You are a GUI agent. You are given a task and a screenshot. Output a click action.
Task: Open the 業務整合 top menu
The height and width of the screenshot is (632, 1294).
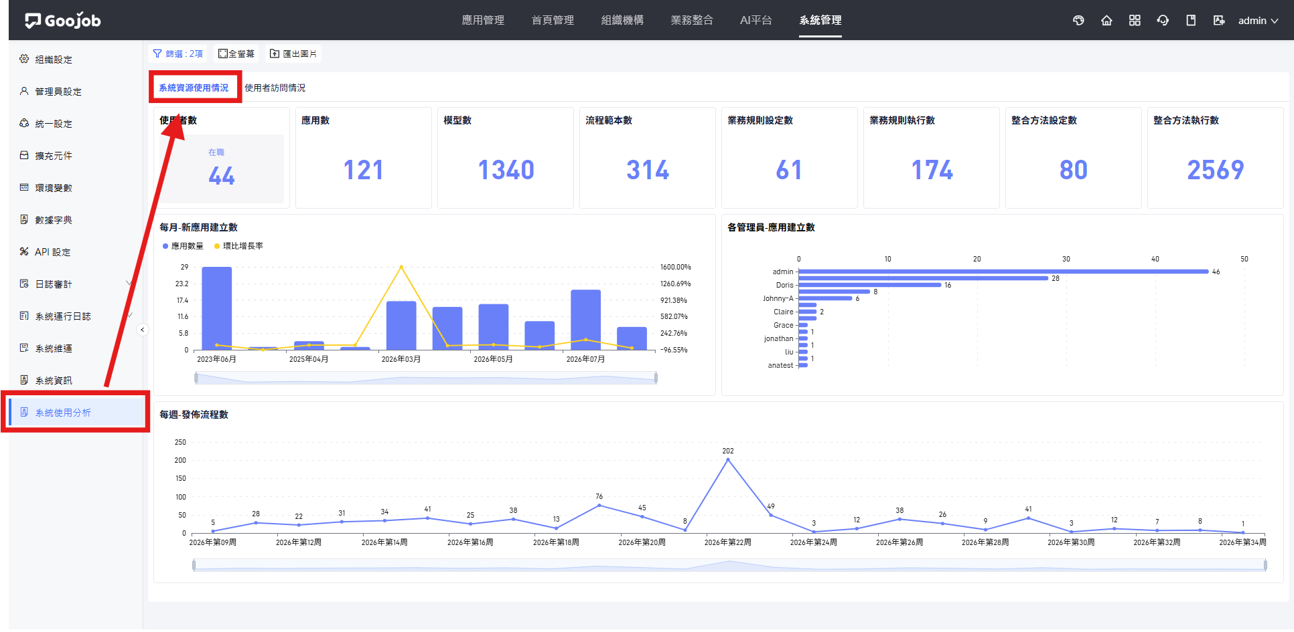click(x=692, y=20)
